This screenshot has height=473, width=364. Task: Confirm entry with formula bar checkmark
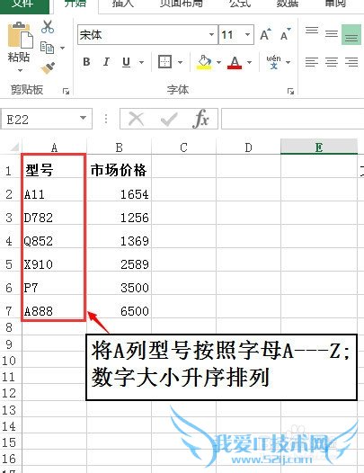(169, 119)
